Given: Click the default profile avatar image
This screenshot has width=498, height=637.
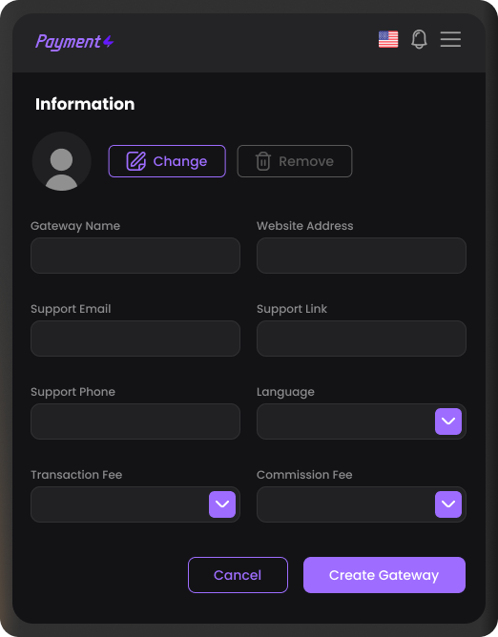Looking at the screenshot, I should (62, 161).
